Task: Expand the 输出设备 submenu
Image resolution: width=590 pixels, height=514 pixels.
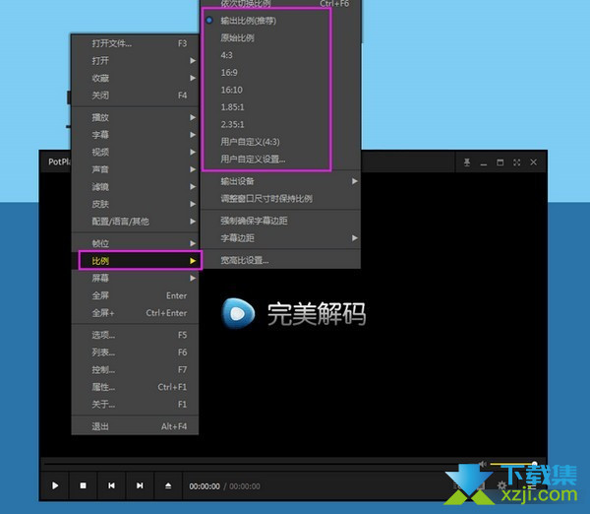Action: point(280,181)
